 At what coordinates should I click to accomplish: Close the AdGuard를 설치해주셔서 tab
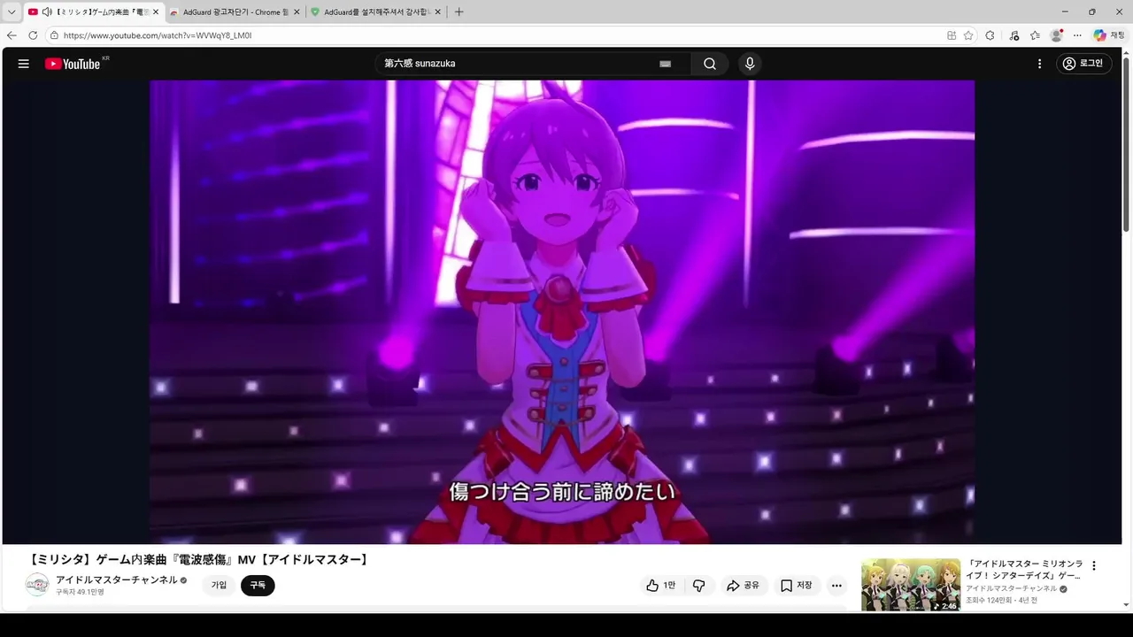click(x=436, y=12)
